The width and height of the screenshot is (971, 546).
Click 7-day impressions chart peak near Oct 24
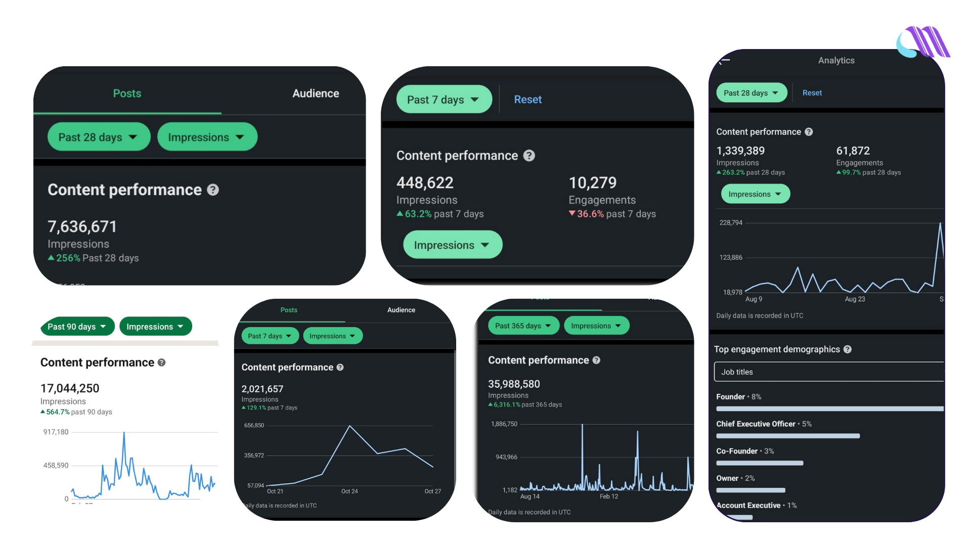pyautogui.click(x=350, y=426)
